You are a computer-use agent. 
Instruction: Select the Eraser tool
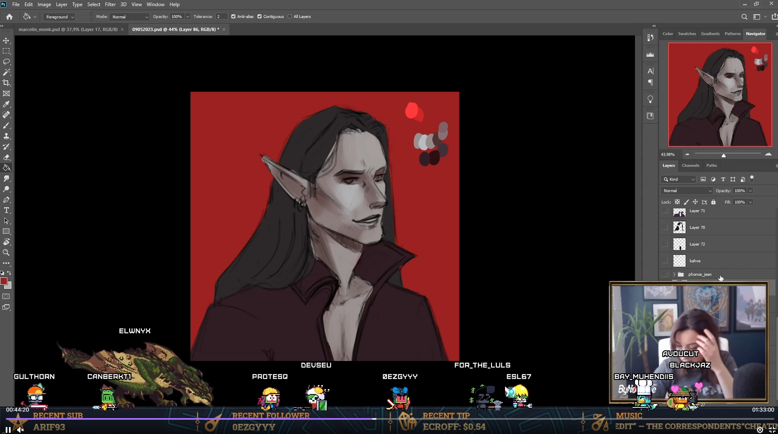[x=6, y=157]
